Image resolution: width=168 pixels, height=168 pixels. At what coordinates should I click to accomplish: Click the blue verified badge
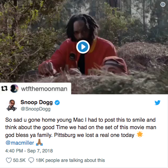click(57, 102)
